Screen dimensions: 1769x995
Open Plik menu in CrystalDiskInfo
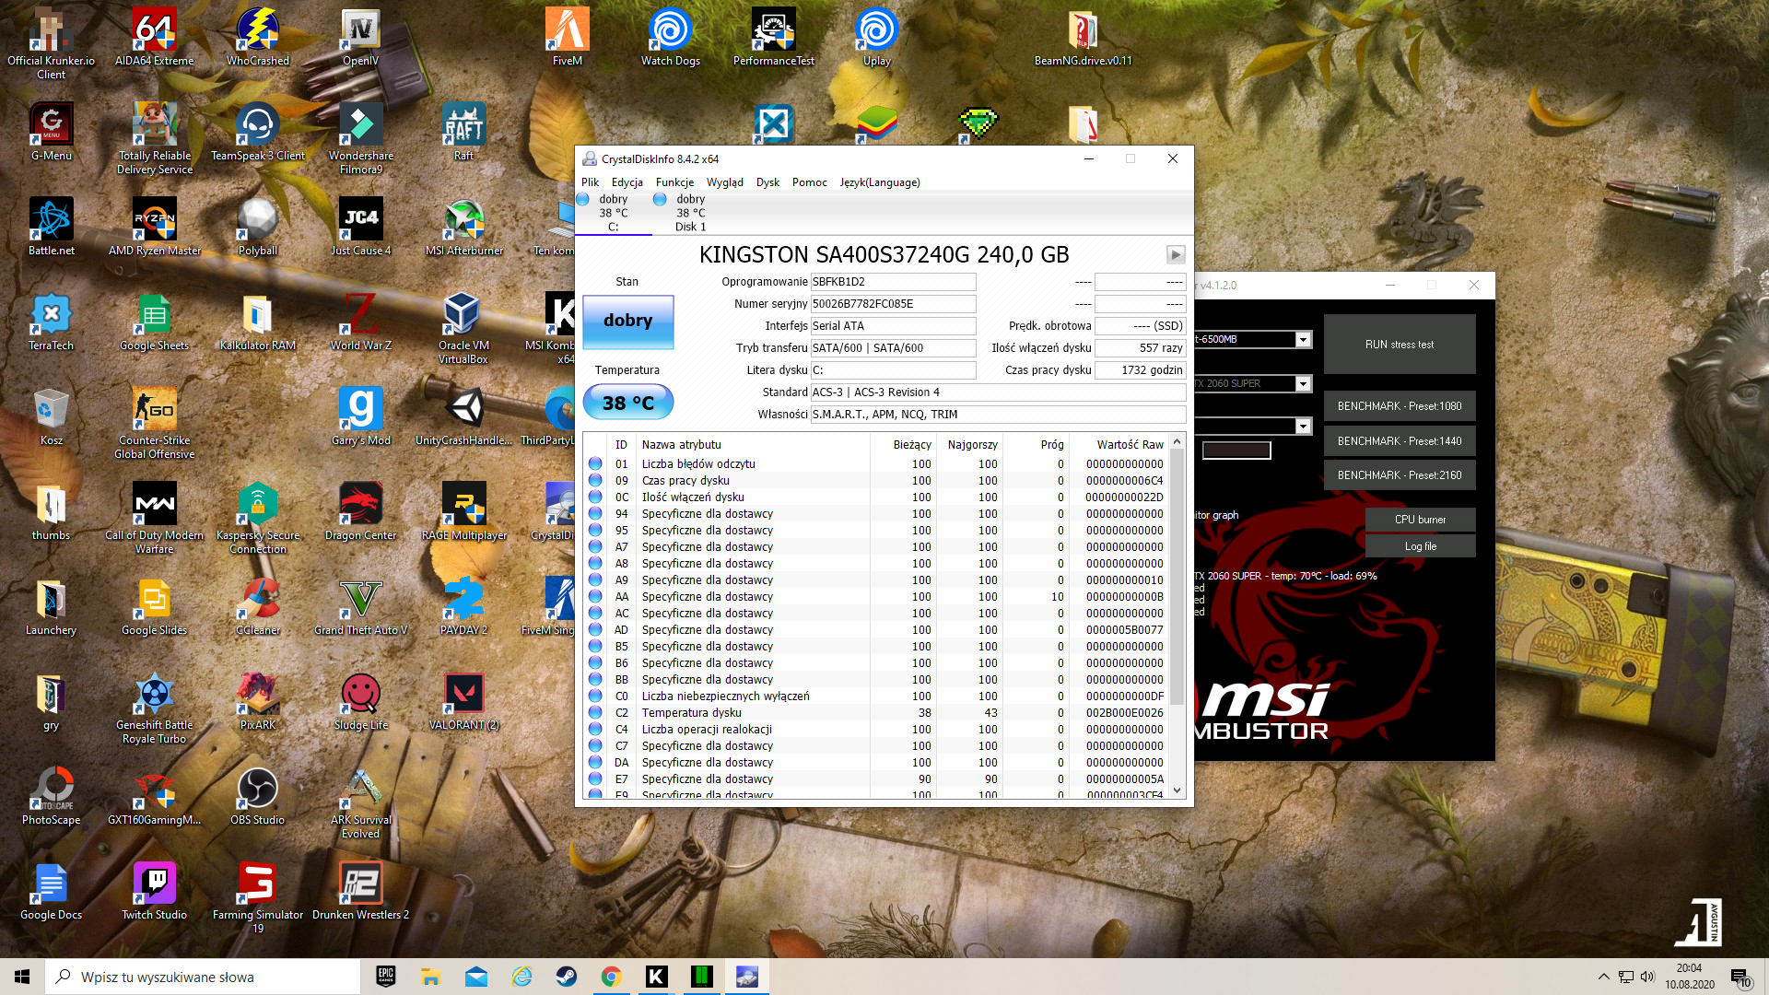(590, 182)
